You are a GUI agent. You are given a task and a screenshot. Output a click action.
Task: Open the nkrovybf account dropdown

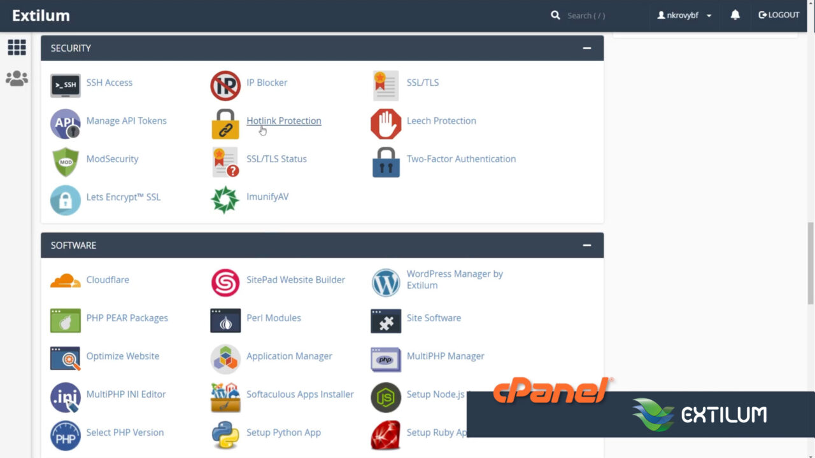pyautogui.click(x=684, y=15)
